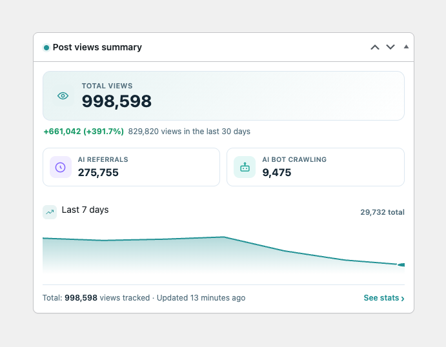Click the 998,598 total views number
This screenshot has height=347, width=446.
tap(117, 101)
